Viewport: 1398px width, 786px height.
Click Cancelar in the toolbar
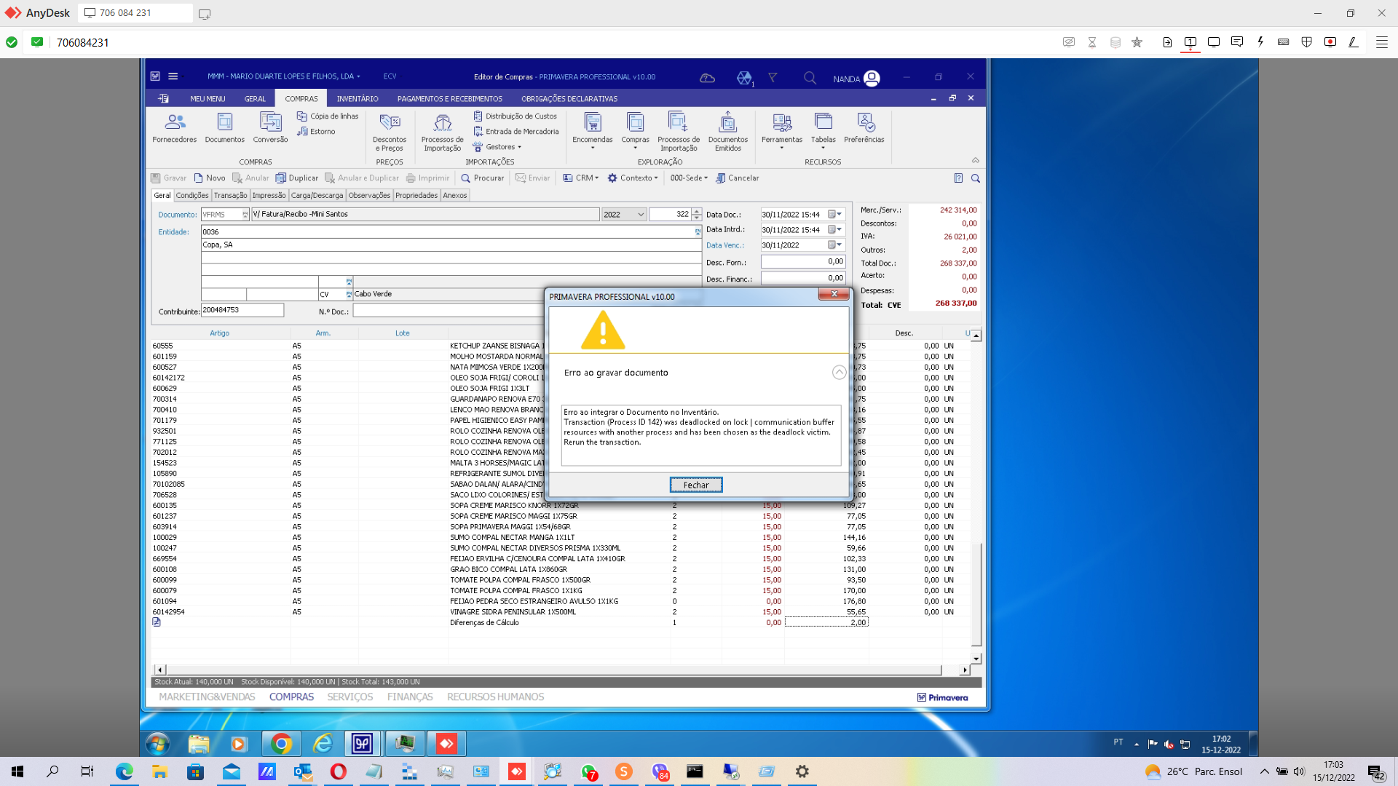(737, 178)
